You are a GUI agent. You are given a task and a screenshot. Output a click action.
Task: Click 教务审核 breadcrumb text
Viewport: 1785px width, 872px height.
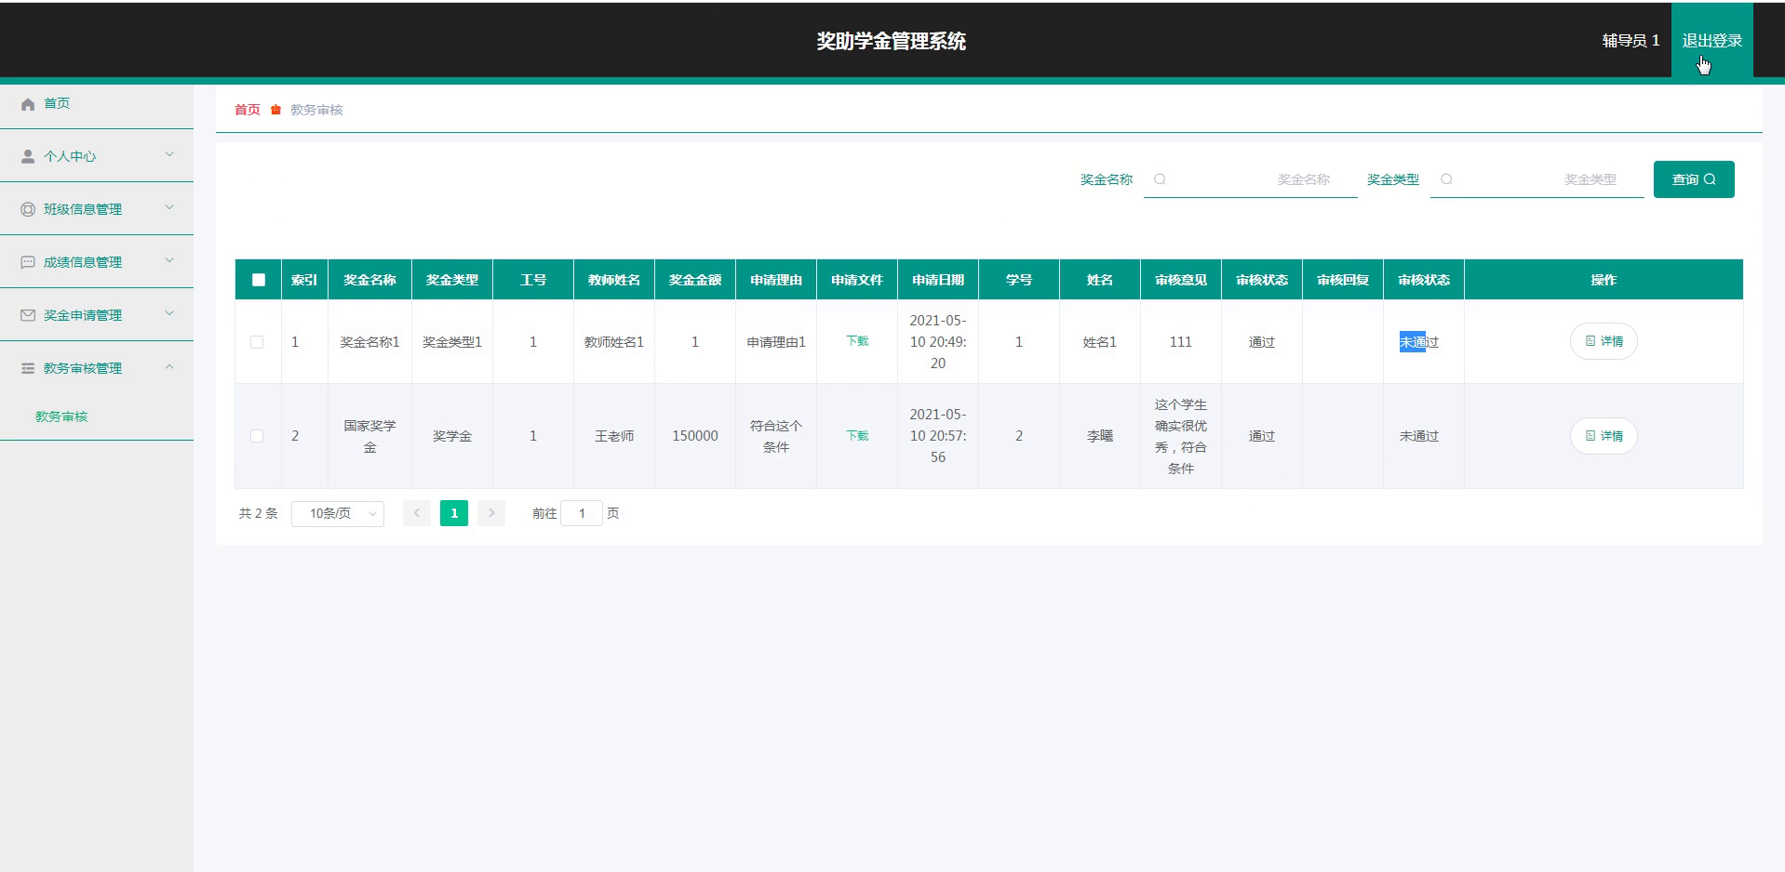pos(316,110)
